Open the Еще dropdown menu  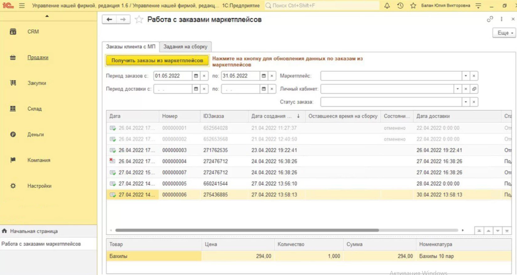pyautogui.click(x=504, y=33)
